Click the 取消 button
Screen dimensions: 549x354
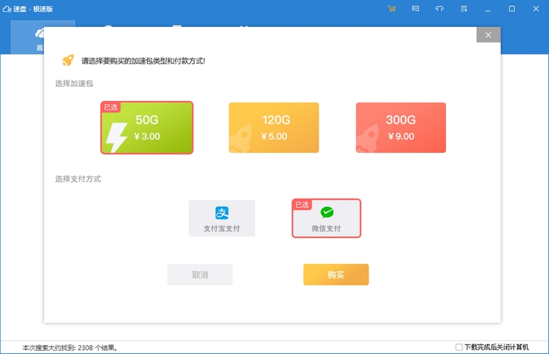pyautogui.click(x=200, y=274)
